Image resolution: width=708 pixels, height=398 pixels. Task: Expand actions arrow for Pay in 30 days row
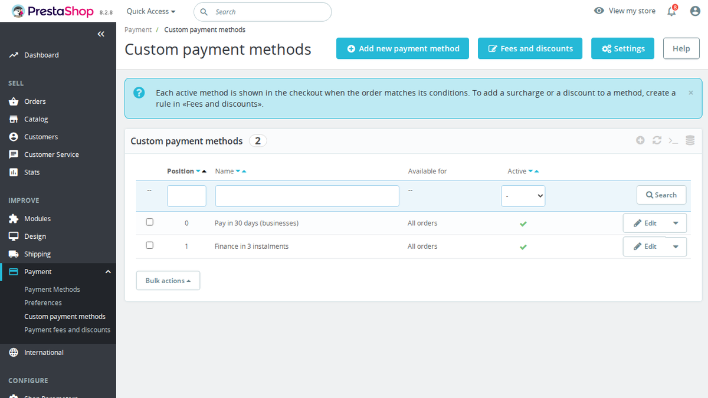click(676, 223)
